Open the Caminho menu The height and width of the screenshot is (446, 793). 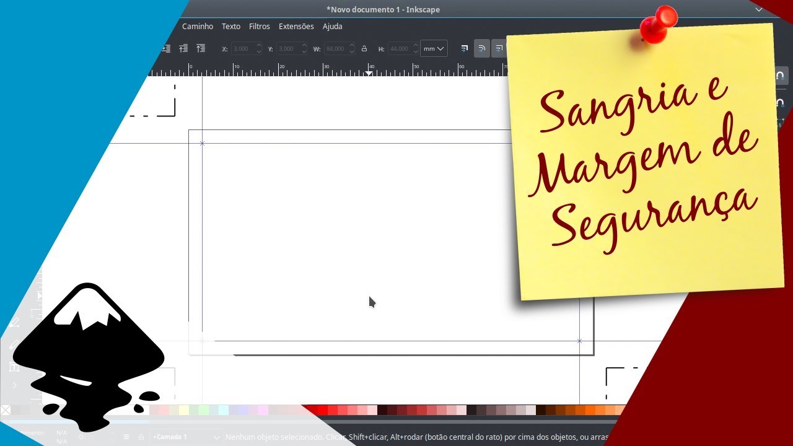[198, 27]
